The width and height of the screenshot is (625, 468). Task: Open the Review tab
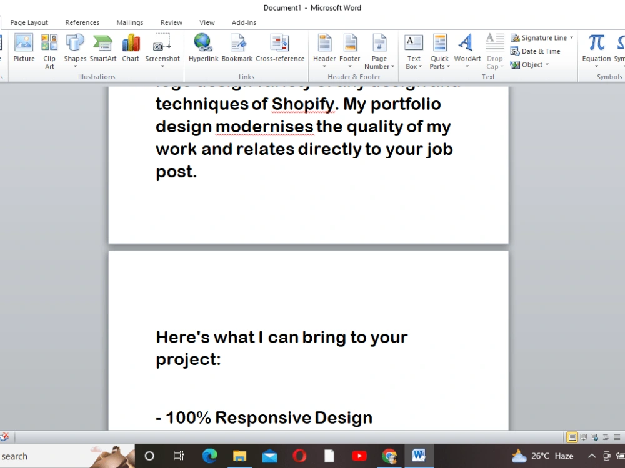(x=171, y=22)
